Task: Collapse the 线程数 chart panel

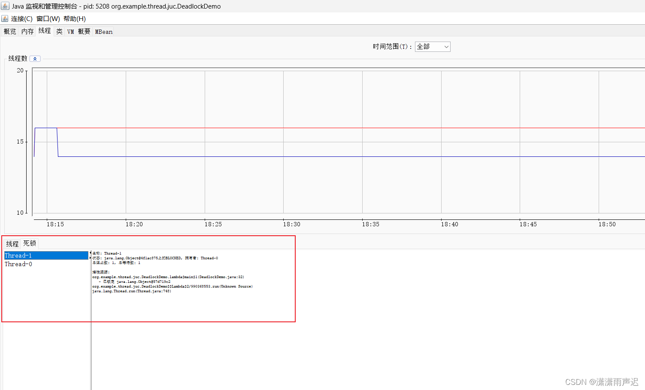Action: (35, 59)
